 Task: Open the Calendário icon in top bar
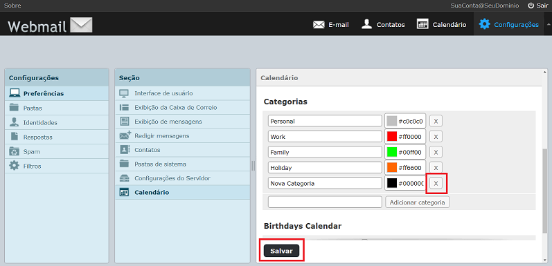tap(422, 24)
